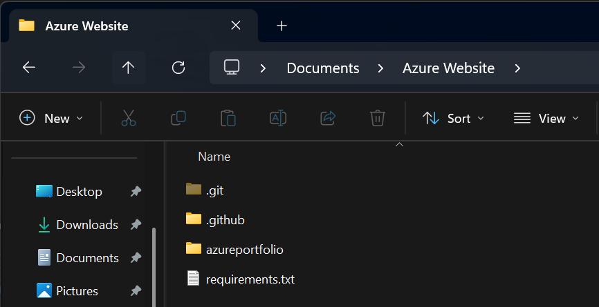Viewport: 599px width, 307px height.
Task: Navigate back with the left arrow
Action: coord(28,68)
